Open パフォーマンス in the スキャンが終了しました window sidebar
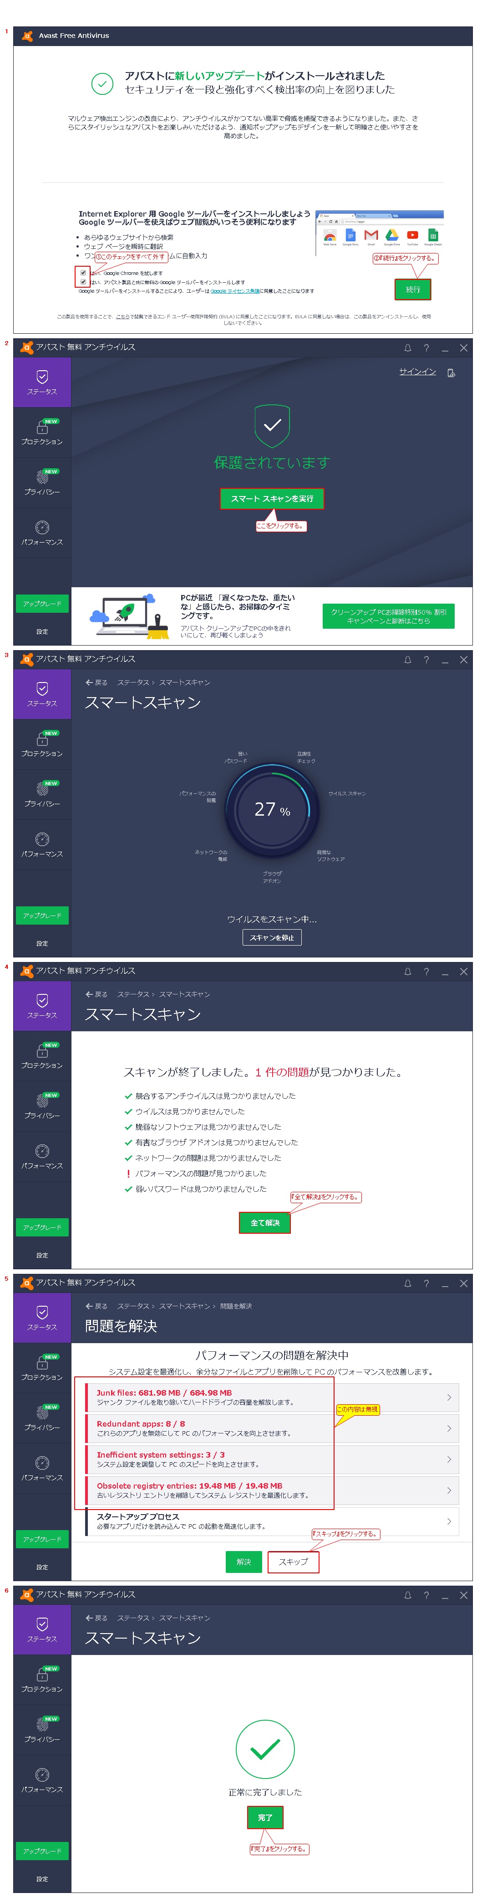 tap(42, 1156)
